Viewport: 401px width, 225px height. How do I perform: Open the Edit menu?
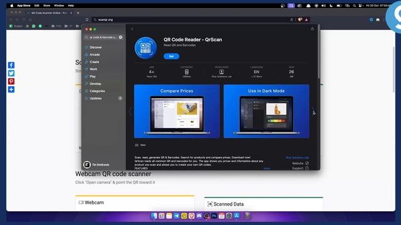[37, 6]
